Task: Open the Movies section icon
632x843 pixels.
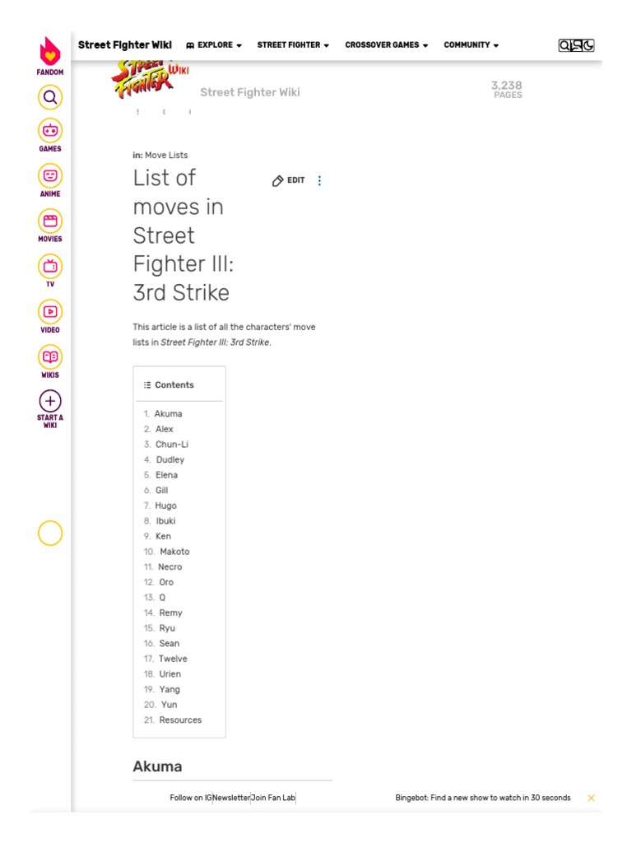Action: click(x=50, y=221)
